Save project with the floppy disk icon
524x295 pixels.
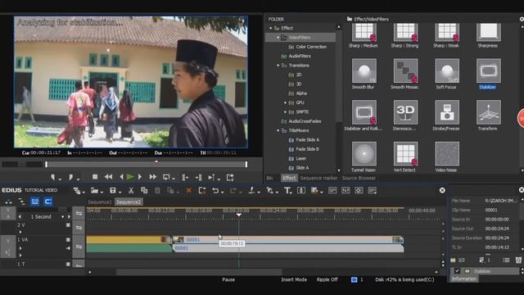[113, 191]
